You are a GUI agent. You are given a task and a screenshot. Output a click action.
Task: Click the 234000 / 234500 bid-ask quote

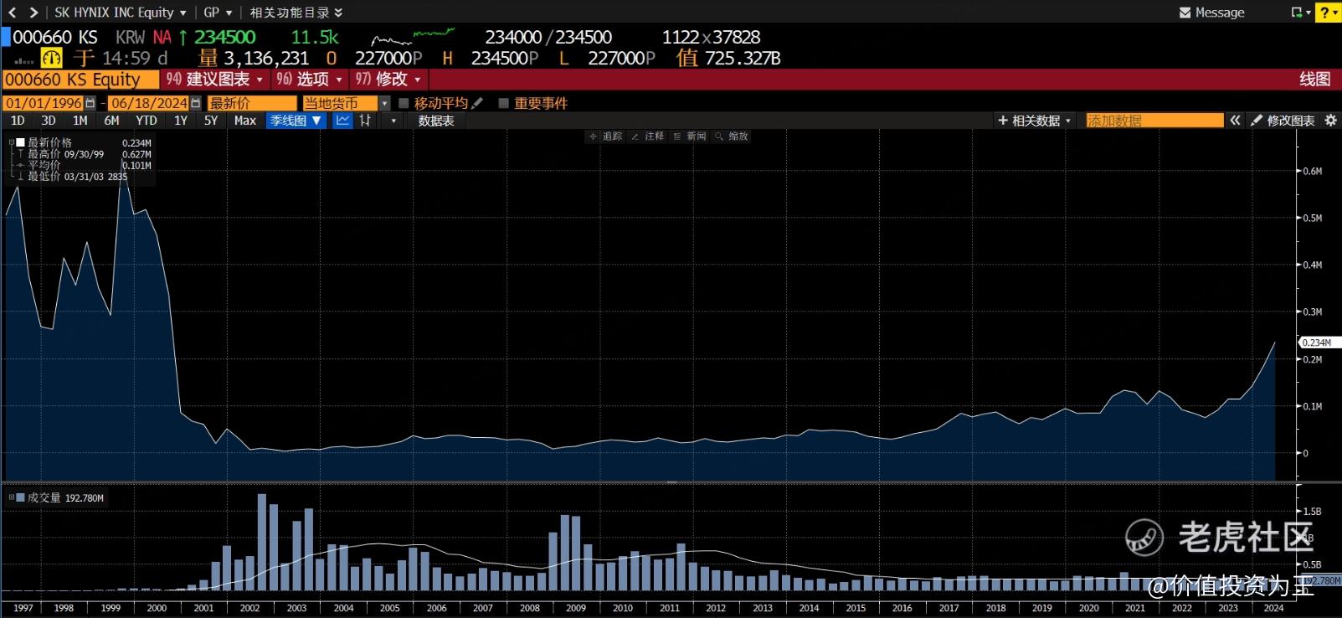click(548, 38)
